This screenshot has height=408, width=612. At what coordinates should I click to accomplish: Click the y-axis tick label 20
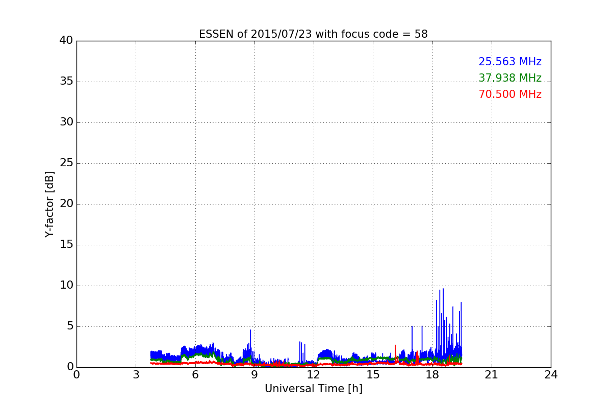click(x=66, y=204)
